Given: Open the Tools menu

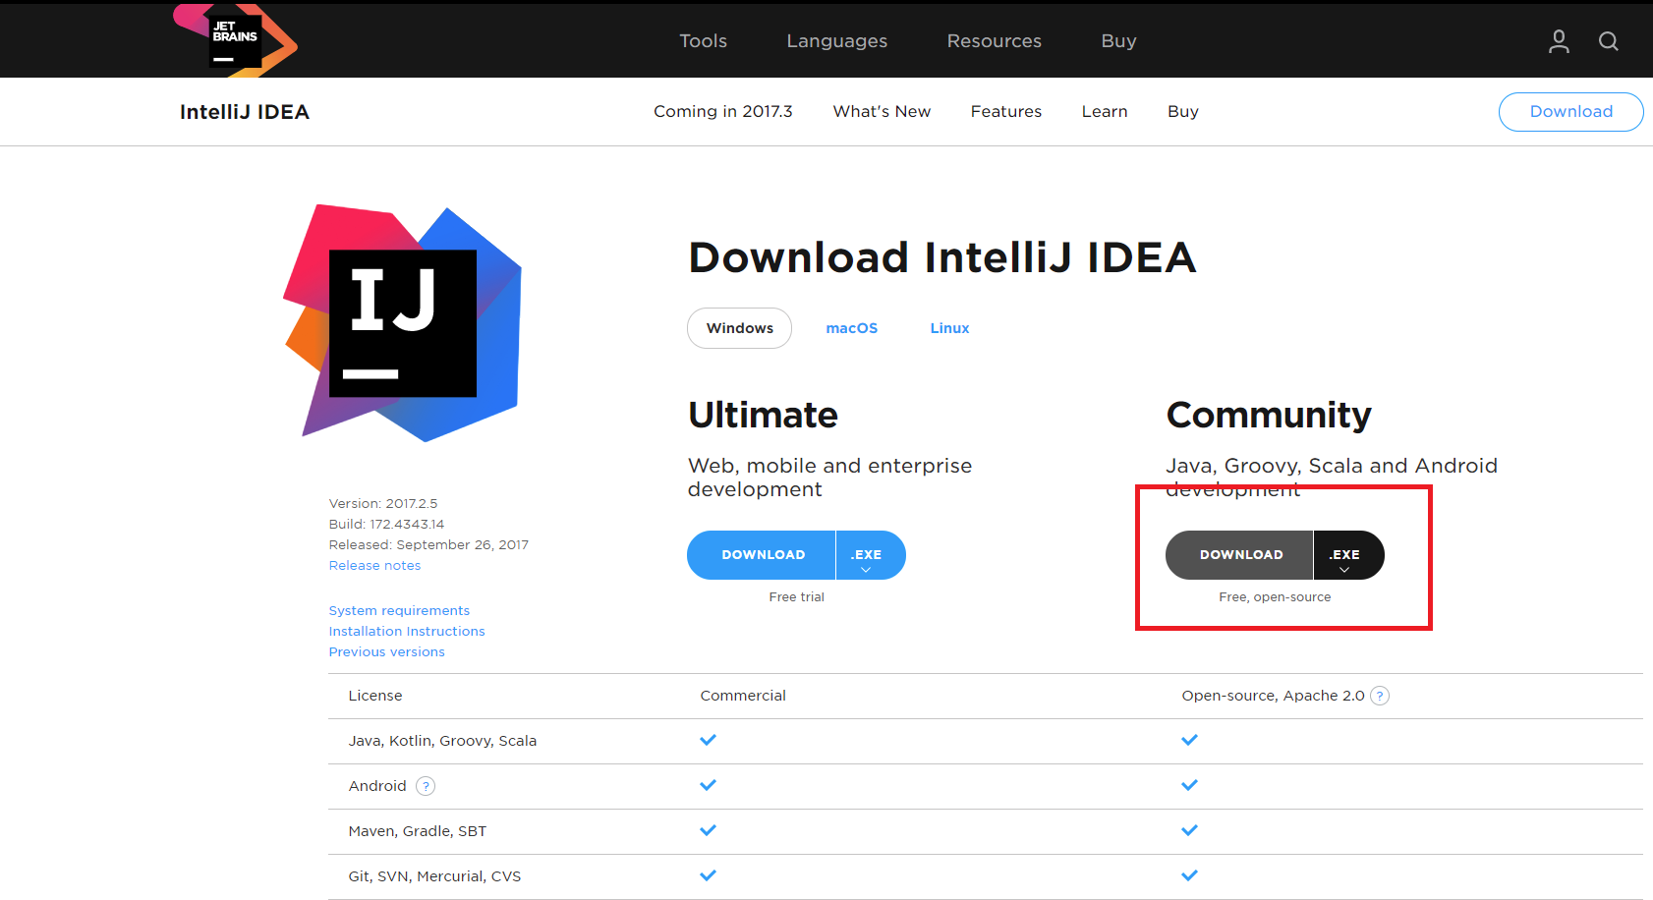Looking at the screenshot, I should 704,41.
